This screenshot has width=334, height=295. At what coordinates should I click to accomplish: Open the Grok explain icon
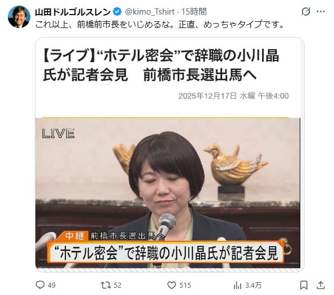click(x=306, y=11)
